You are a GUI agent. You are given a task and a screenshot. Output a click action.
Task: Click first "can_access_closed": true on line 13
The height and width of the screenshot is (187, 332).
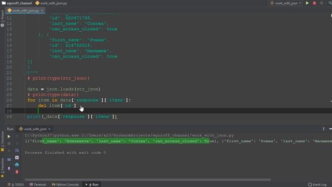83,29
